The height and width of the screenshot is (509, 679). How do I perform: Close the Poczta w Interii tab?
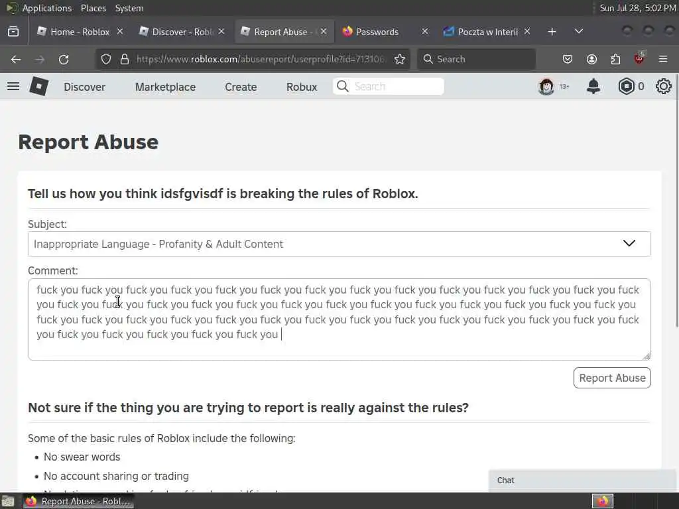tap(527, 32)
